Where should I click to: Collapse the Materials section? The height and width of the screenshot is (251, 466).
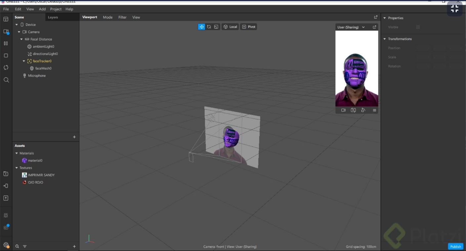click(x=17, y=153)
